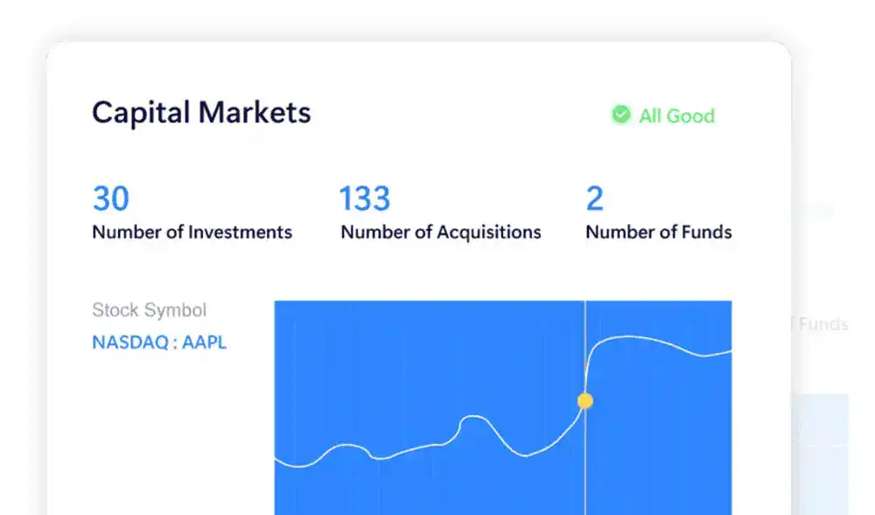Image resolution: width=875 pixels, height=515 pixels.
Task: Click the small hump on the stock line
Action: tap(472, 419)
